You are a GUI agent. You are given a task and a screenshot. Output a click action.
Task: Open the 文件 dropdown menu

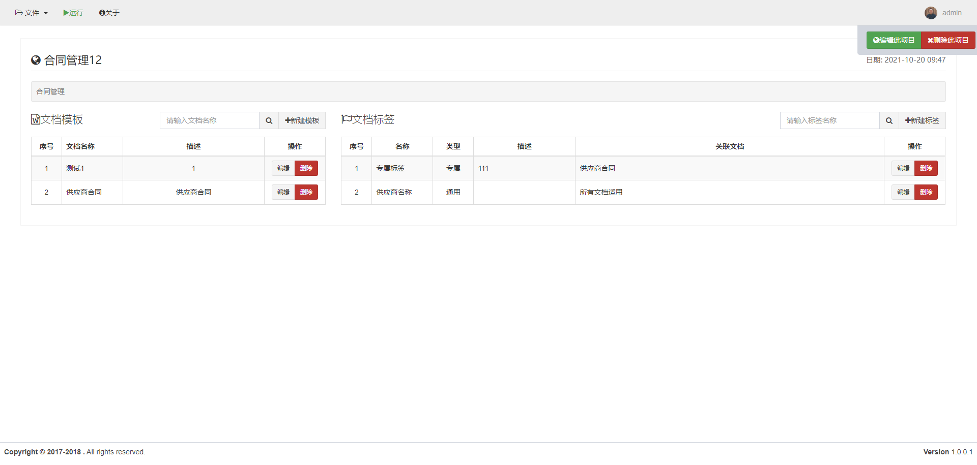31,13
